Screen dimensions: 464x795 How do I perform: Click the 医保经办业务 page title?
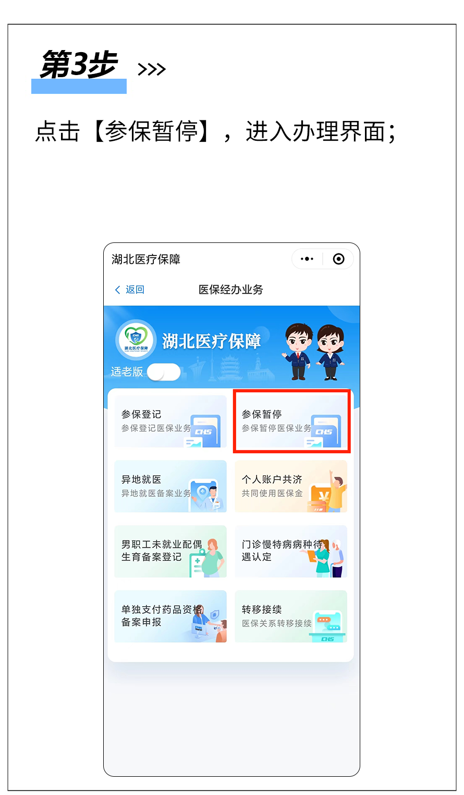tap(231, 290)
